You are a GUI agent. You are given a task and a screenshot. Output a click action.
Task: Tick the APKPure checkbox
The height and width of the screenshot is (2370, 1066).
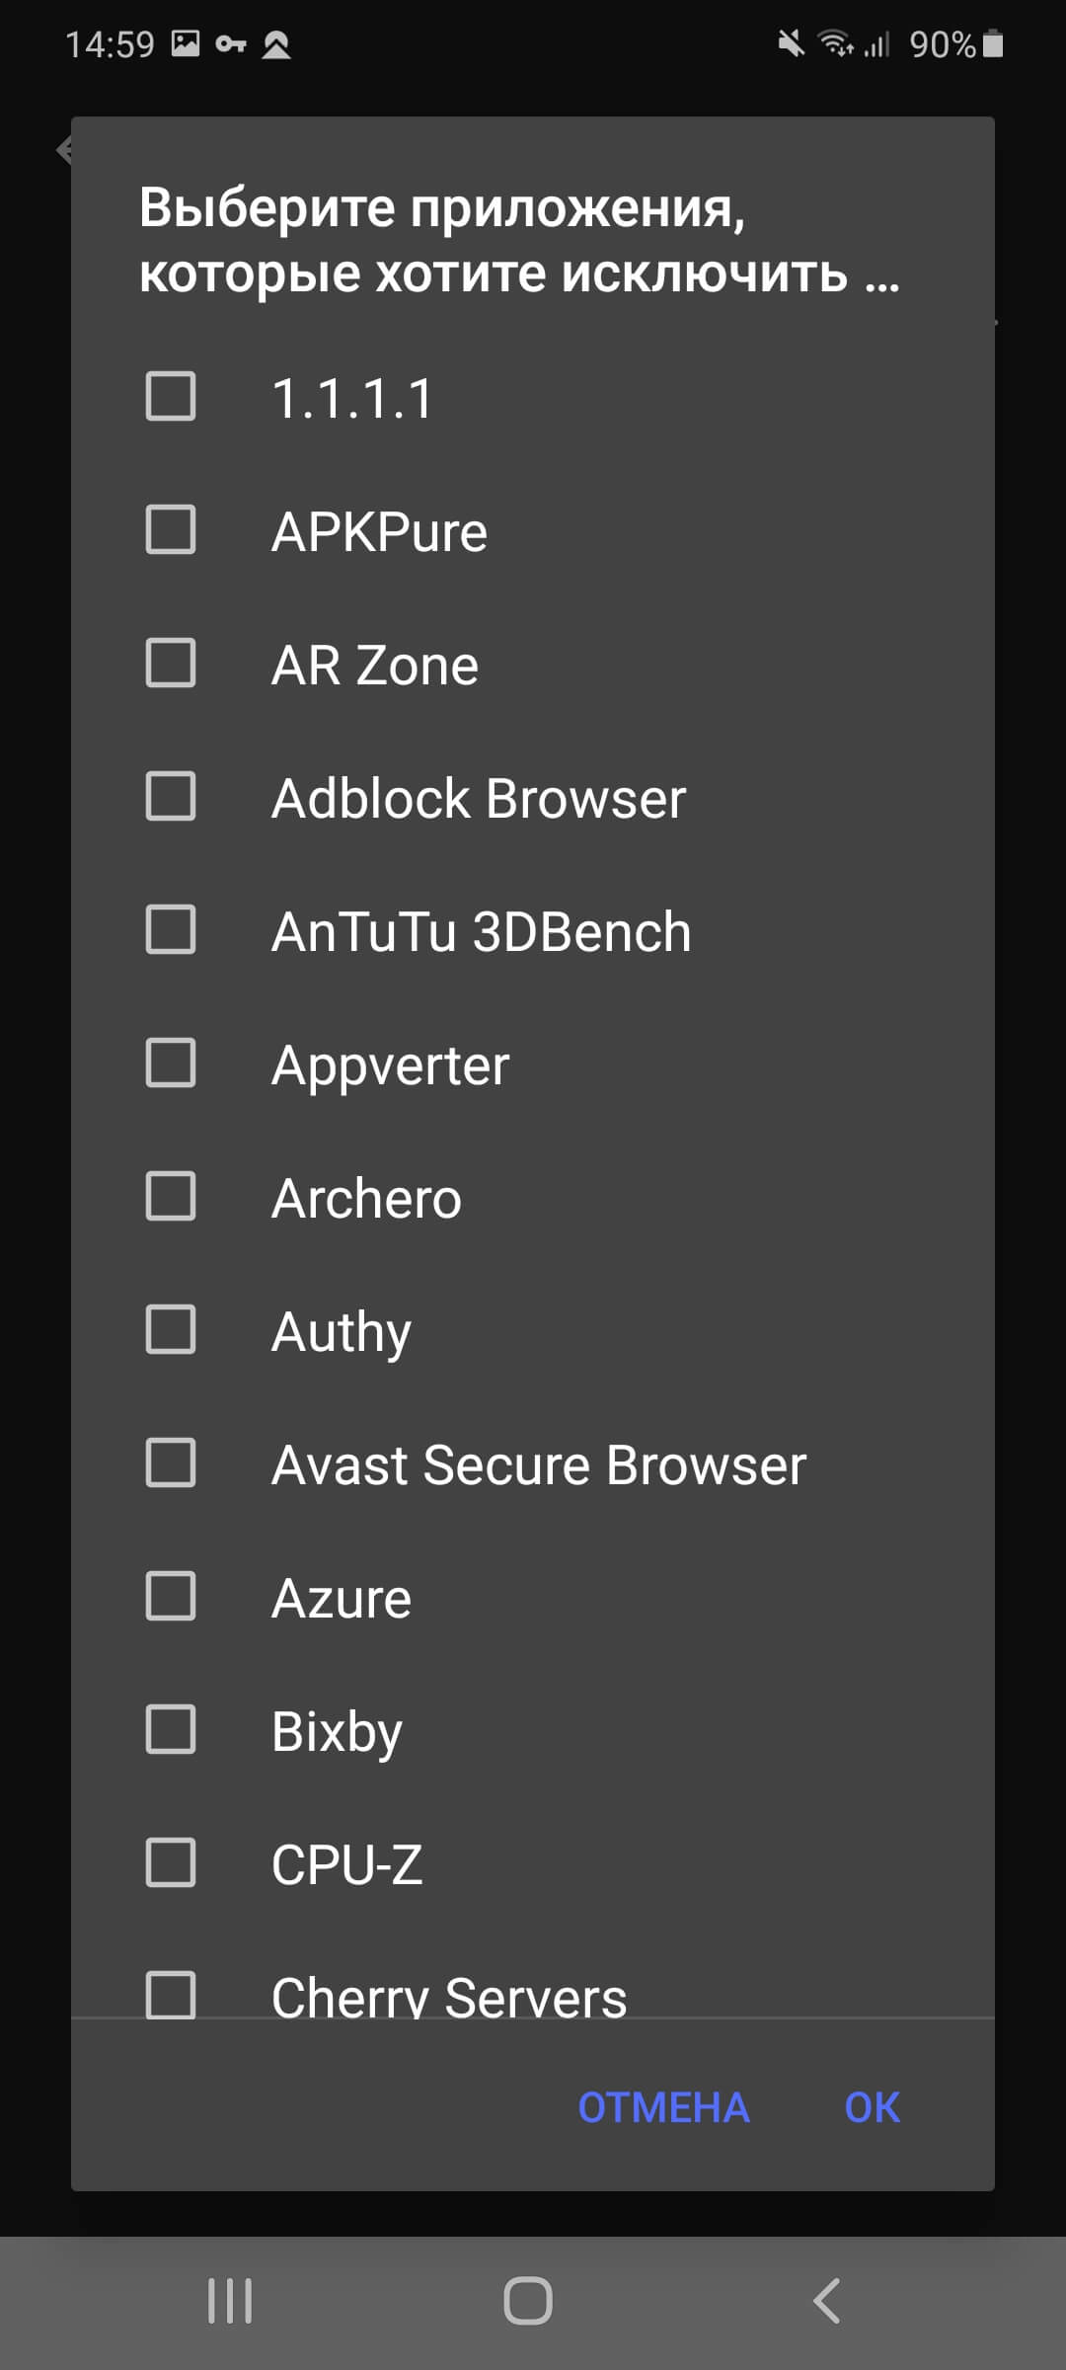tap(171, 530)
